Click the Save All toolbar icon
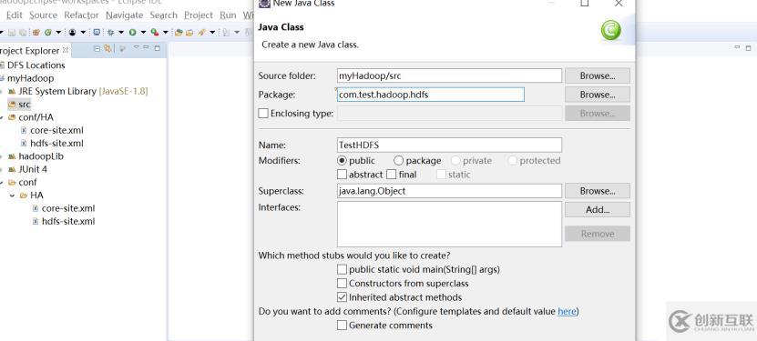Image resolution: width=757 pixels, height=341 pixels. pos(23,32)
